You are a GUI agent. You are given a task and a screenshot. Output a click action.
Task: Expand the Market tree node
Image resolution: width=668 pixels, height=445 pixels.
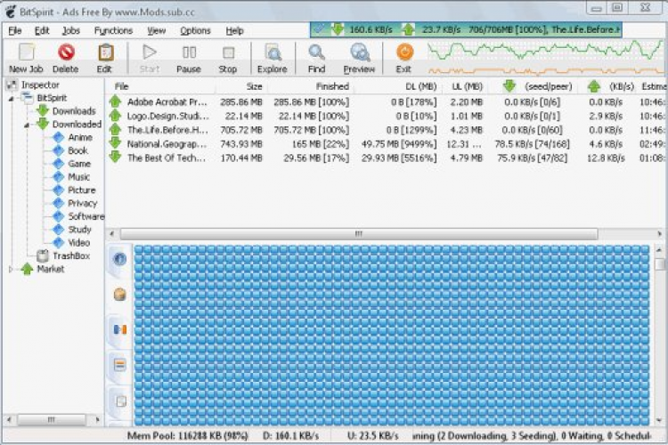[11, 269]
